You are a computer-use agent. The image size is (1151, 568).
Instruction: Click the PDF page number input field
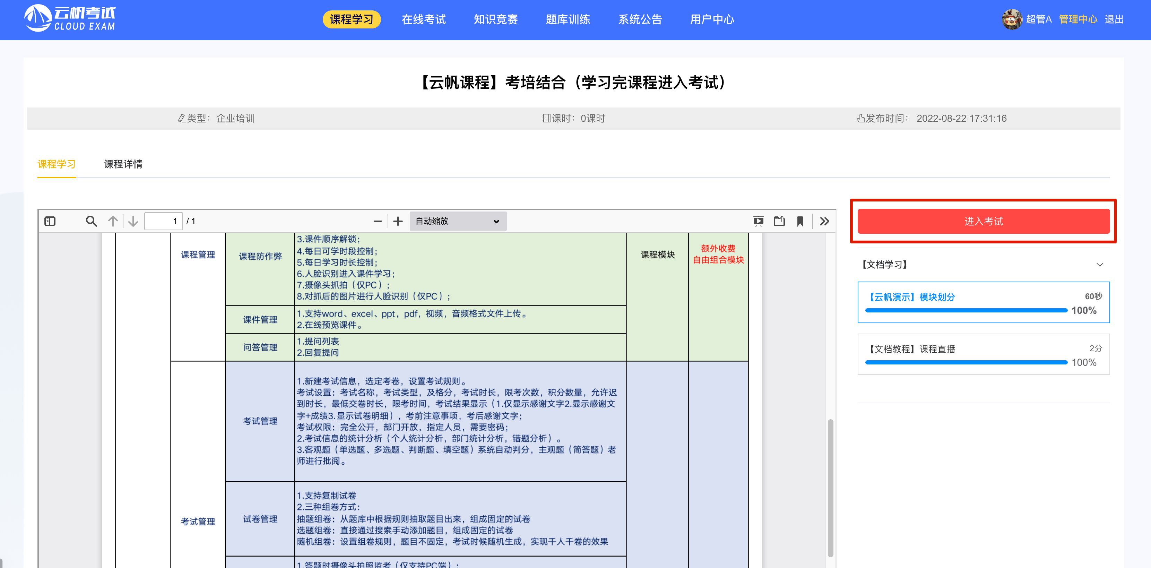[x=164, y=221]
